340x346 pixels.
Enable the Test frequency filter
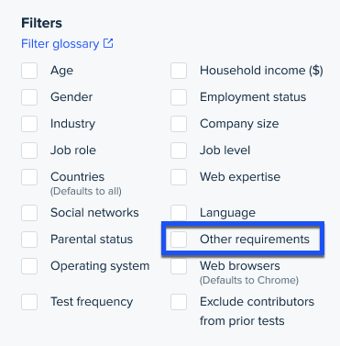pos(29,302)
